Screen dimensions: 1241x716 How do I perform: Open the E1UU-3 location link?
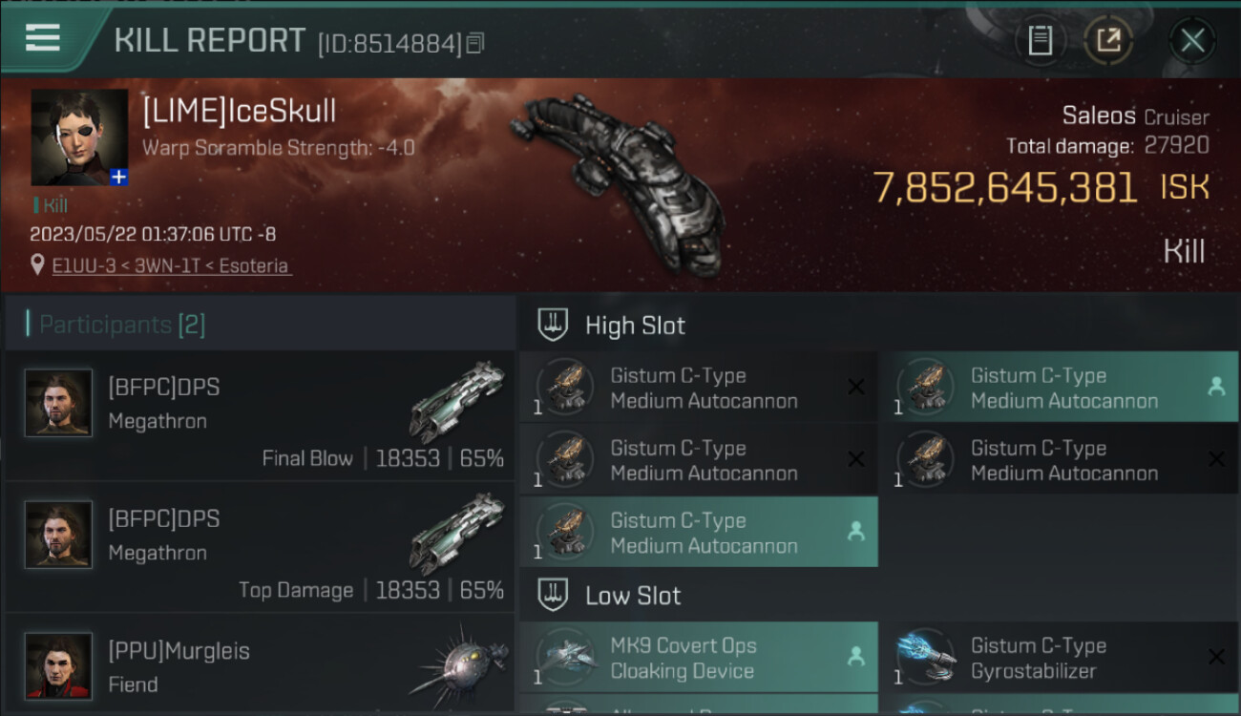(x=172, y=266)
